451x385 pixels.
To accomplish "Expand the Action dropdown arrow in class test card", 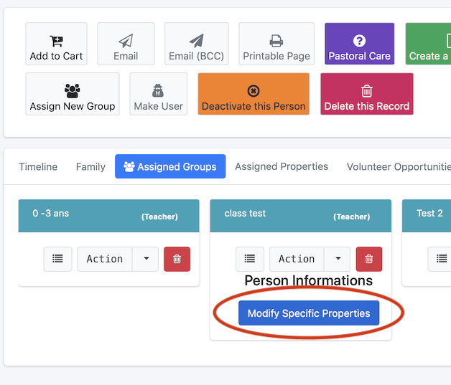I will [x=338, y=259].
